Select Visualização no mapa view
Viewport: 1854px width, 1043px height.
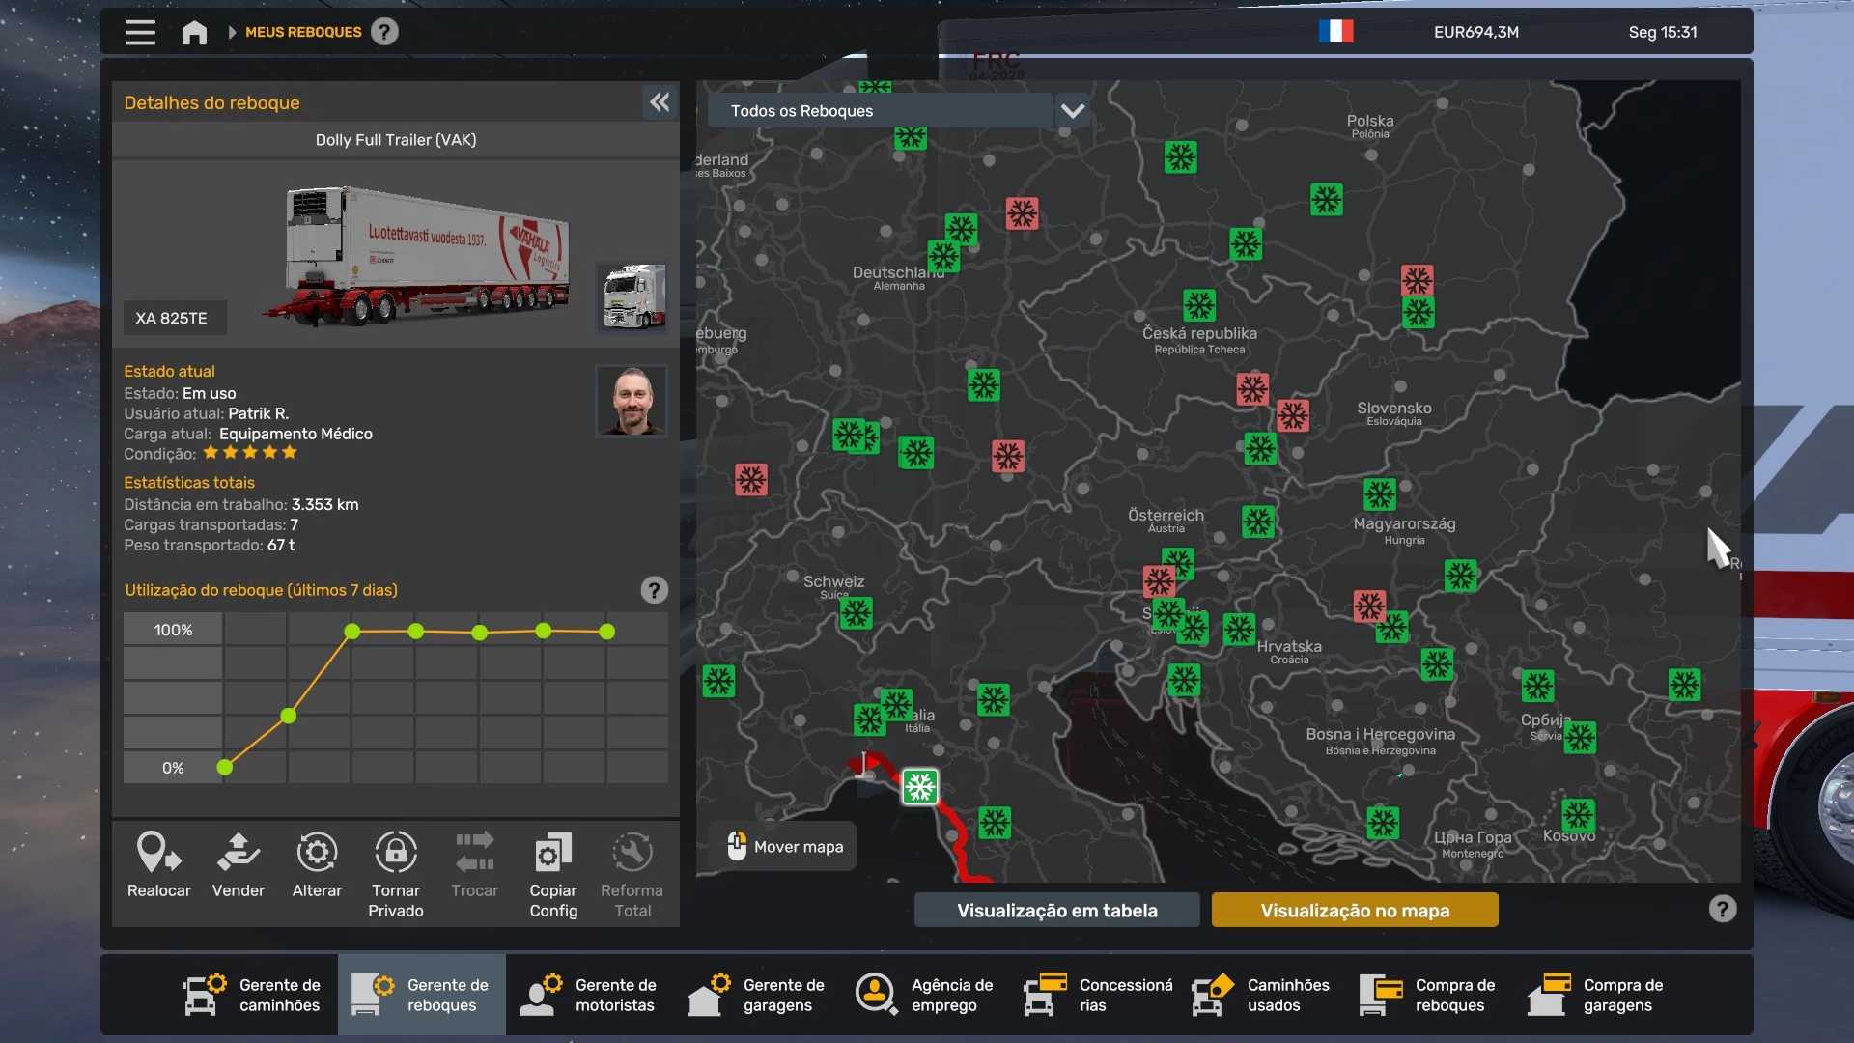click(1354, 910)
